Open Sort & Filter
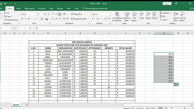 [176, 17]
